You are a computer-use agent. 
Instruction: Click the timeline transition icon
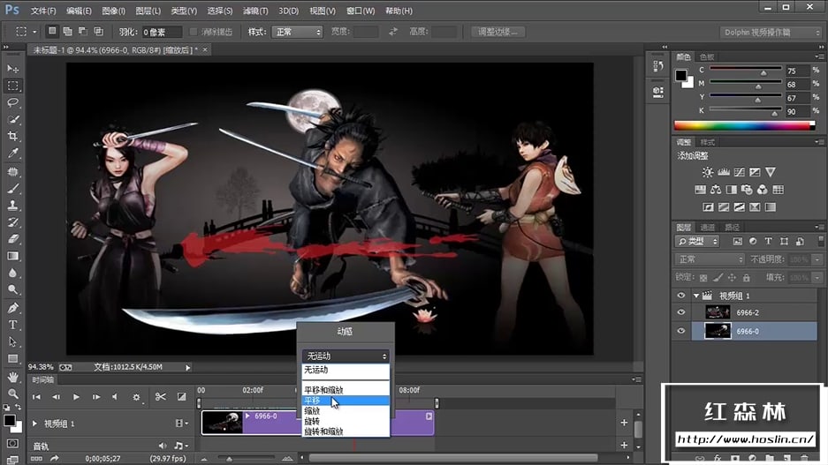coord(181,396)
